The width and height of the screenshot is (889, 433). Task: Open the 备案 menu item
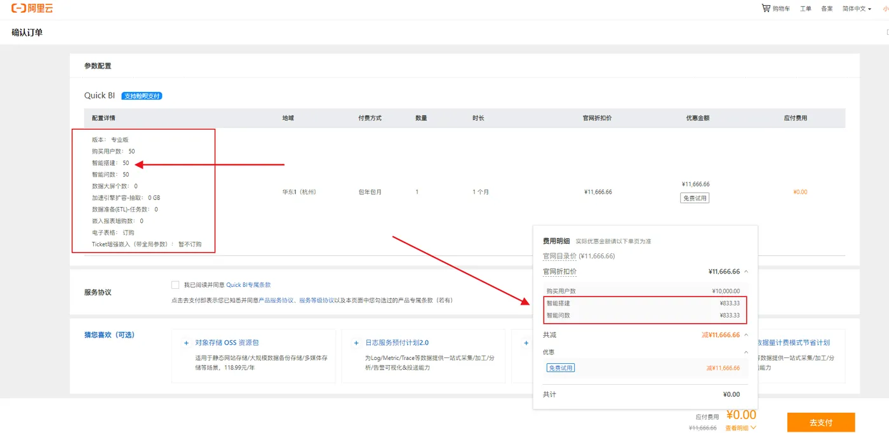pyautogui.click(x=827, y=9)
